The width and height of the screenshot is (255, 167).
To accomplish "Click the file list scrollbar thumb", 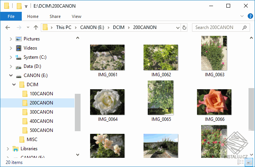I will [251, 109].
